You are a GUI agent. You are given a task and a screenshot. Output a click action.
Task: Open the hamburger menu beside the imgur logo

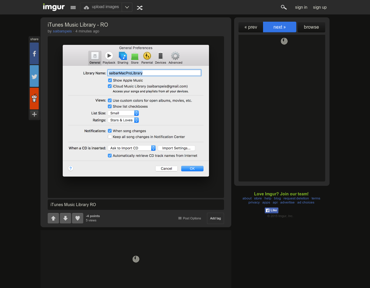click(x=73, y=8)
